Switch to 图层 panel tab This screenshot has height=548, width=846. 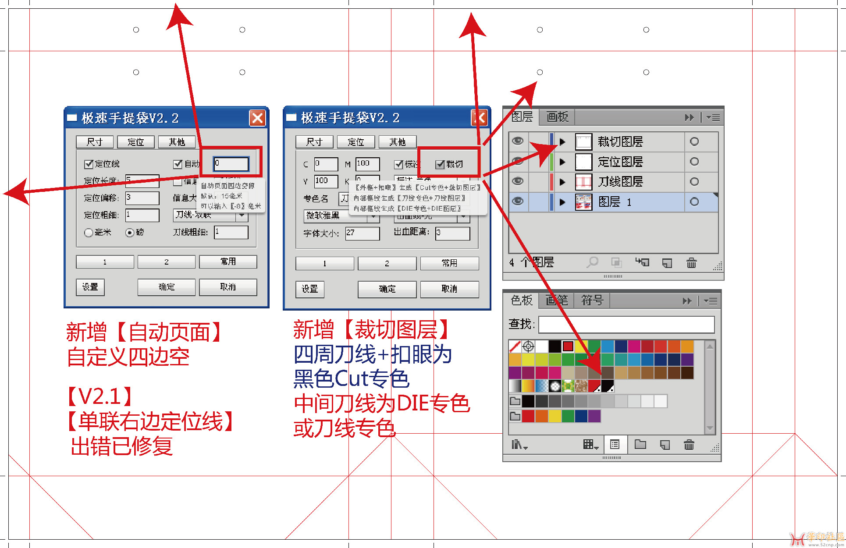522,117
